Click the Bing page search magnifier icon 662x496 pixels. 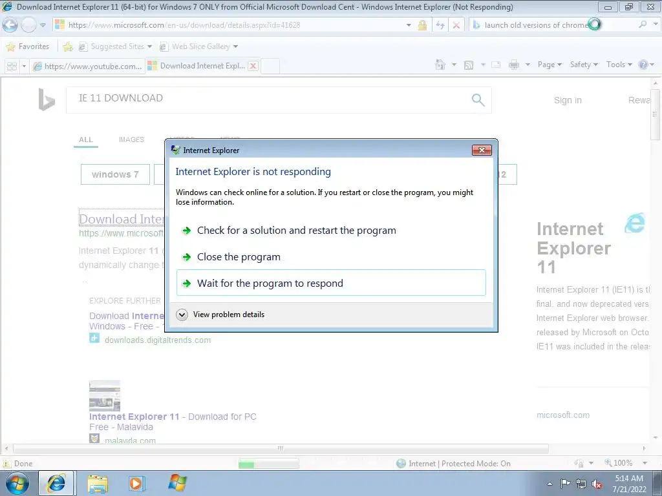click(x=478, y=100)
